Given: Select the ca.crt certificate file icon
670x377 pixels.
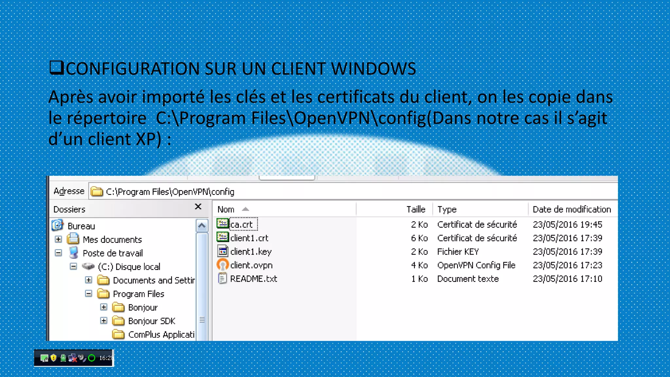Looking at the screenshot, I should (x=222, y=224).
